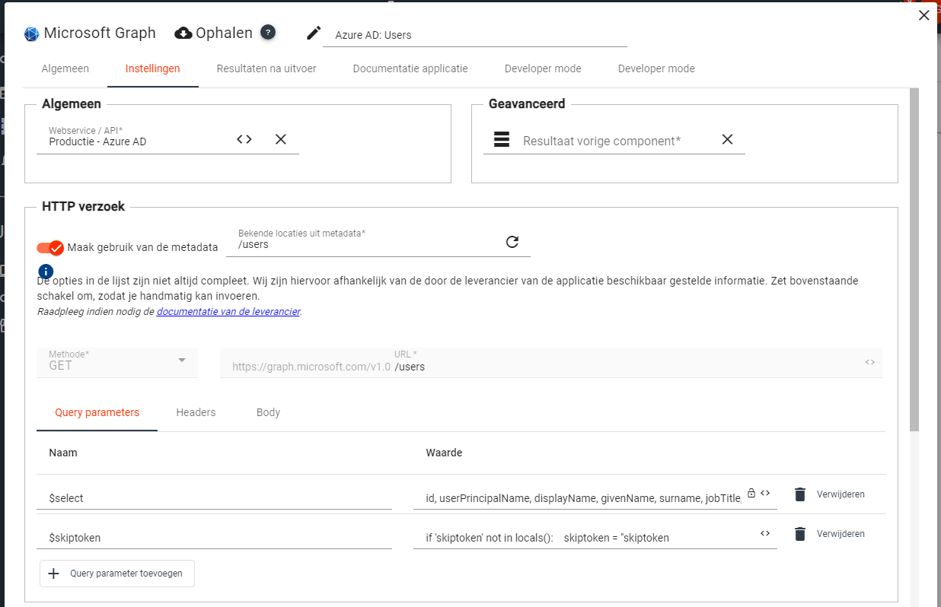
Task: Clear the Productie - Azure AD webservice selection
Action: pyautogui.click(x=281, y=139)
